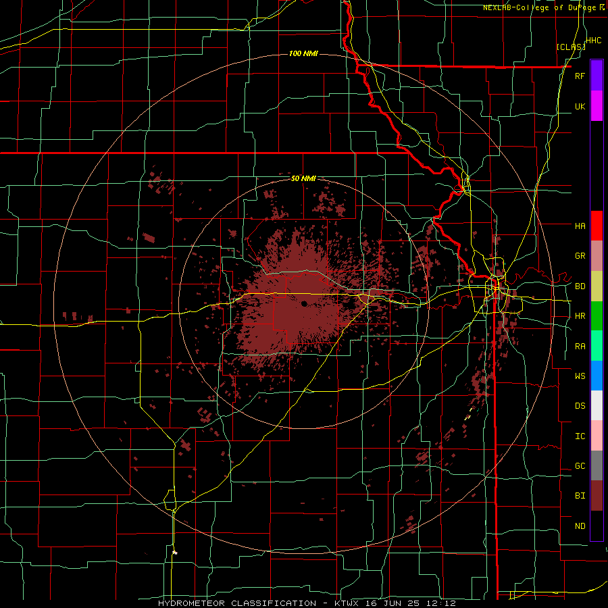Click the GC gray legend swatch
This screenshot has height=608, width=608.
click(x=597, y=465)
